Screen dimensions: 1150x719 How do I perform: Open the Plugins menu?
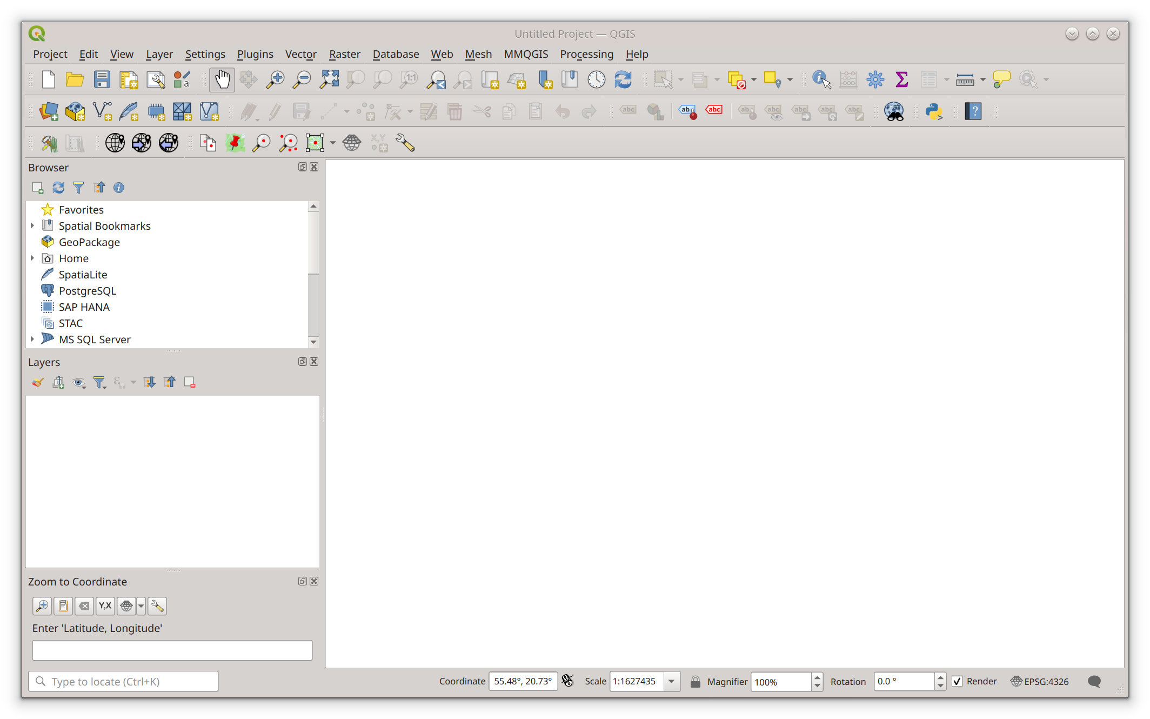255,54
